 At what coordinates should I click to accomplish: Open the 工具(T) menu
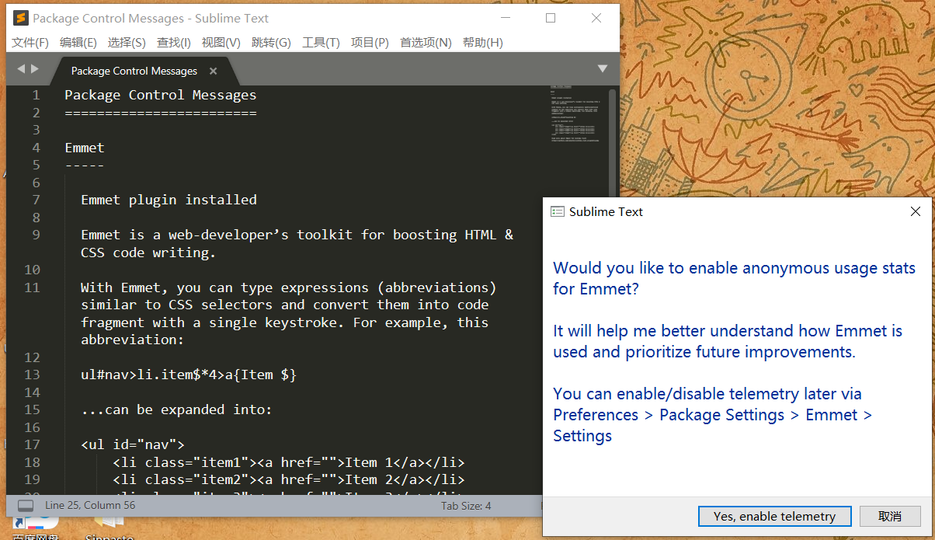click(x=321, y=43)
